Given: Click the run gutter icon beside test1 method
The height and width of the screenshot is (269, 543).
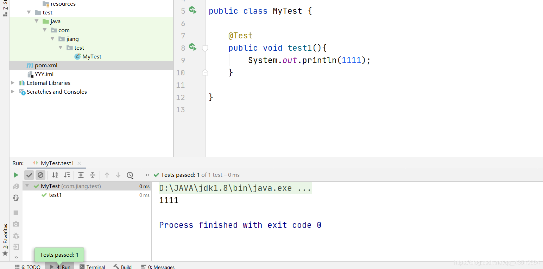Looking at the screenshot, I should tap(192, 47).
